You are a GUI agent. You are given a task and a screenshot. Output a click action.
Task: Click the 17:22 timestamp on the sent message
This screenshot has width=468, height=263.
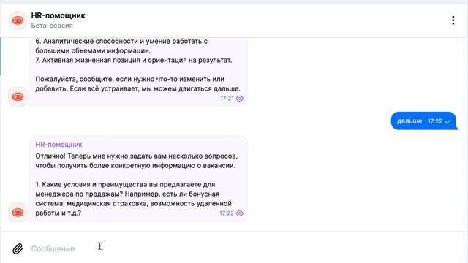pos(434,121)
